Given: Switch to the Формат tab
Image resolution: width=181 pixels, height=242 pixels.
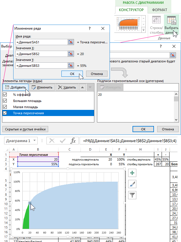Looking at the screenshot, I should [x=160, y=10].
